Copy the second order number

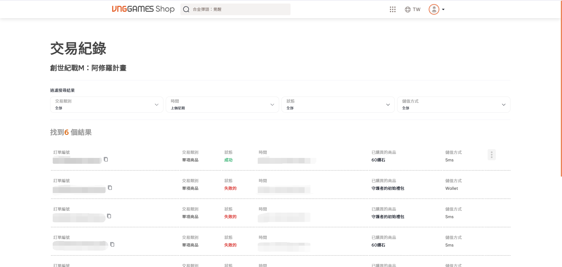[x=110, y=188]
